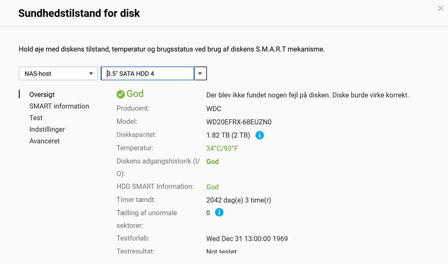The image size is (448, 264).
Task: Click the WDC producent value
Action: [214, 109]
